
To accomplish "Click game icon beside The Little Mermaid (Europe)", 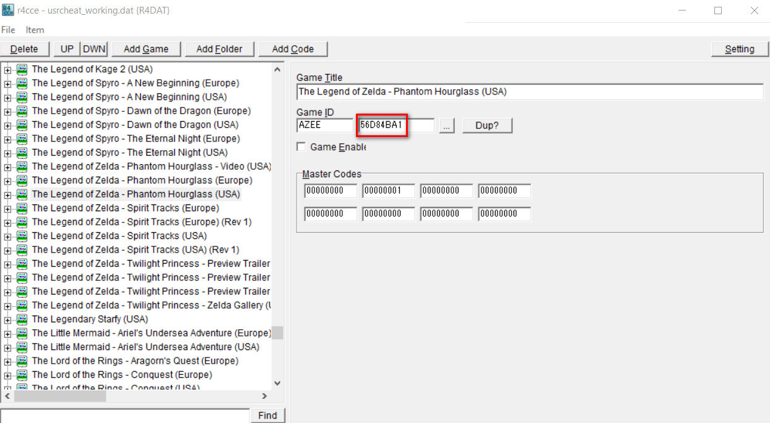I will coord(22,333).
